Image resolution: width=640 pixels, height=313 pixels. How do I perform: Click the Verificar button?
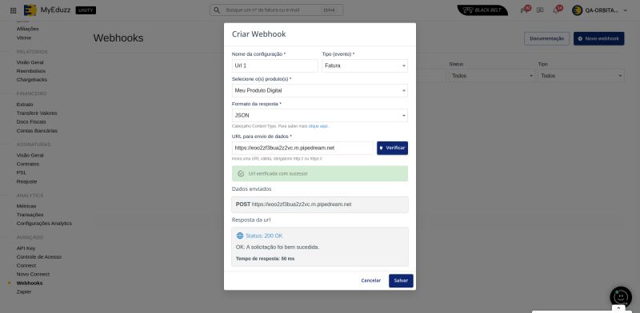coord(392,148)
